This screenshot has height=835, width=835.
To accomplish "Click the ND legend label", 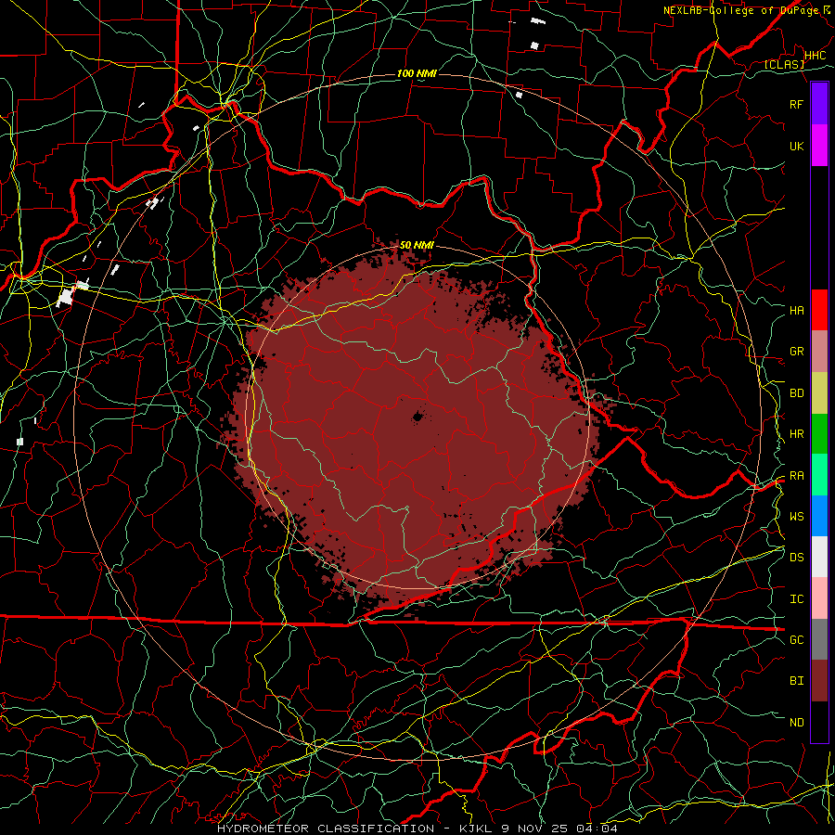I will coord(796,723).
